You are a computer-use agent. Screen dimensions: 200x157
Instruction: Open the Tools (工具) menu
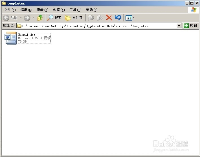[x=75, y=10]
